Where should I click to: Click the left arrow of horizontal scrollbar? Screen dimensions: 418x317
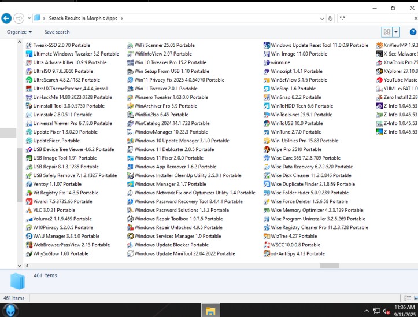[x=27, y=266]
